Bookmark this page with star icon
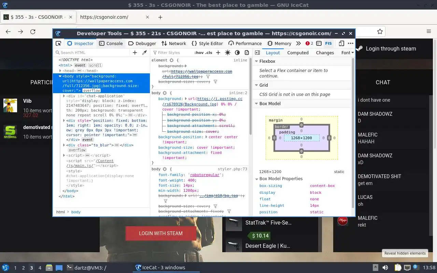The image size is (437, 273). [x=380, y=31]
